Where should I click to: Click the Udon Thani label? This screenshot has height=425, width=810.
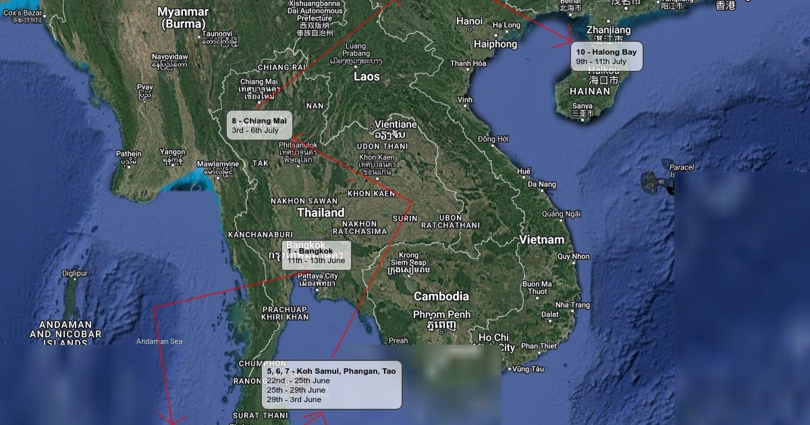pos(382,146)
